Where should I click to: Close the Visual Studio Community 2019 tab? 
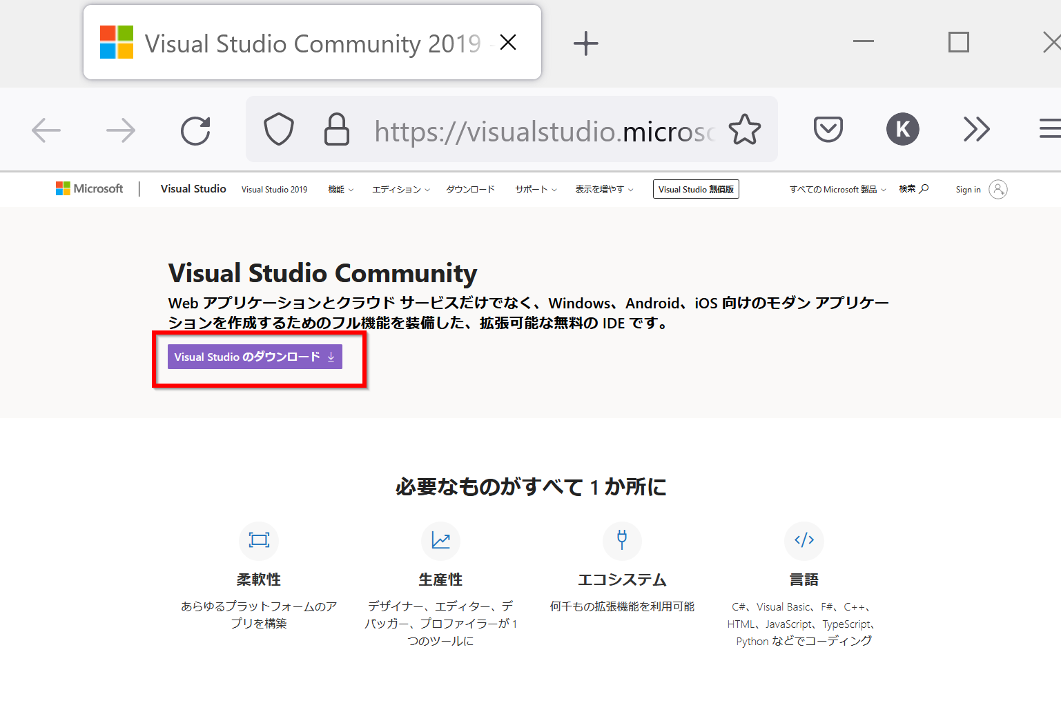(x=508, y=43)
